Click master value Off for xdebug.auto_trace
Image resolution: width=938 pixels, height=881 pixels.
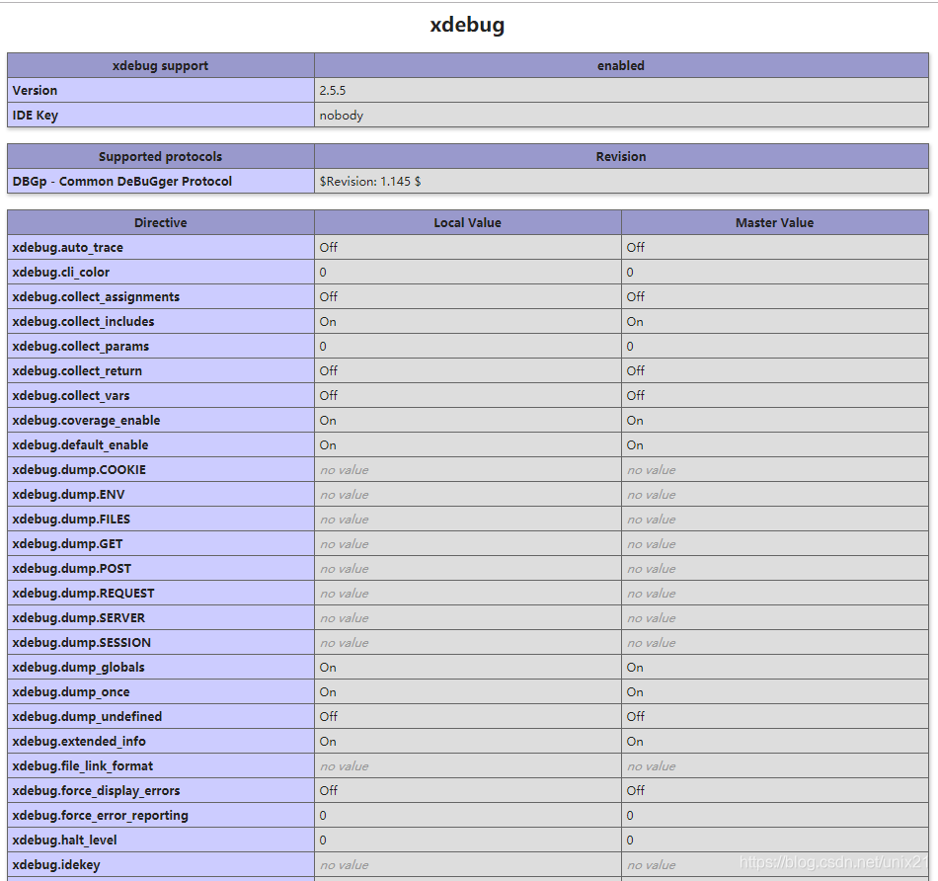[636, 247]
